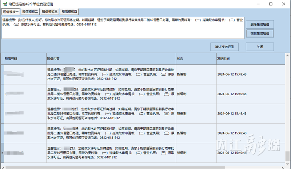This screenshot has height=169, width=291.
Task: Sort by the 短信内容 column header
Action: click(x=111, y=58)
